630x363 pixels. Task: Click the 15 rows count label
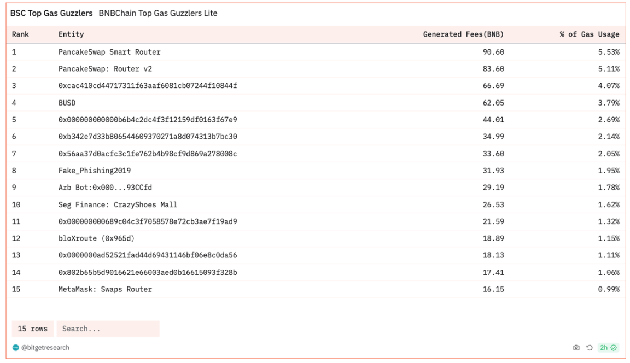tap(32, 329)
